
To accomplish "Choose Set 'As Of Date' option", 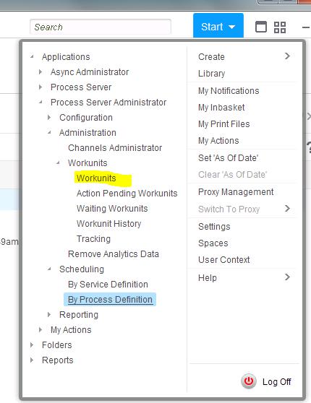I will 229,158.
